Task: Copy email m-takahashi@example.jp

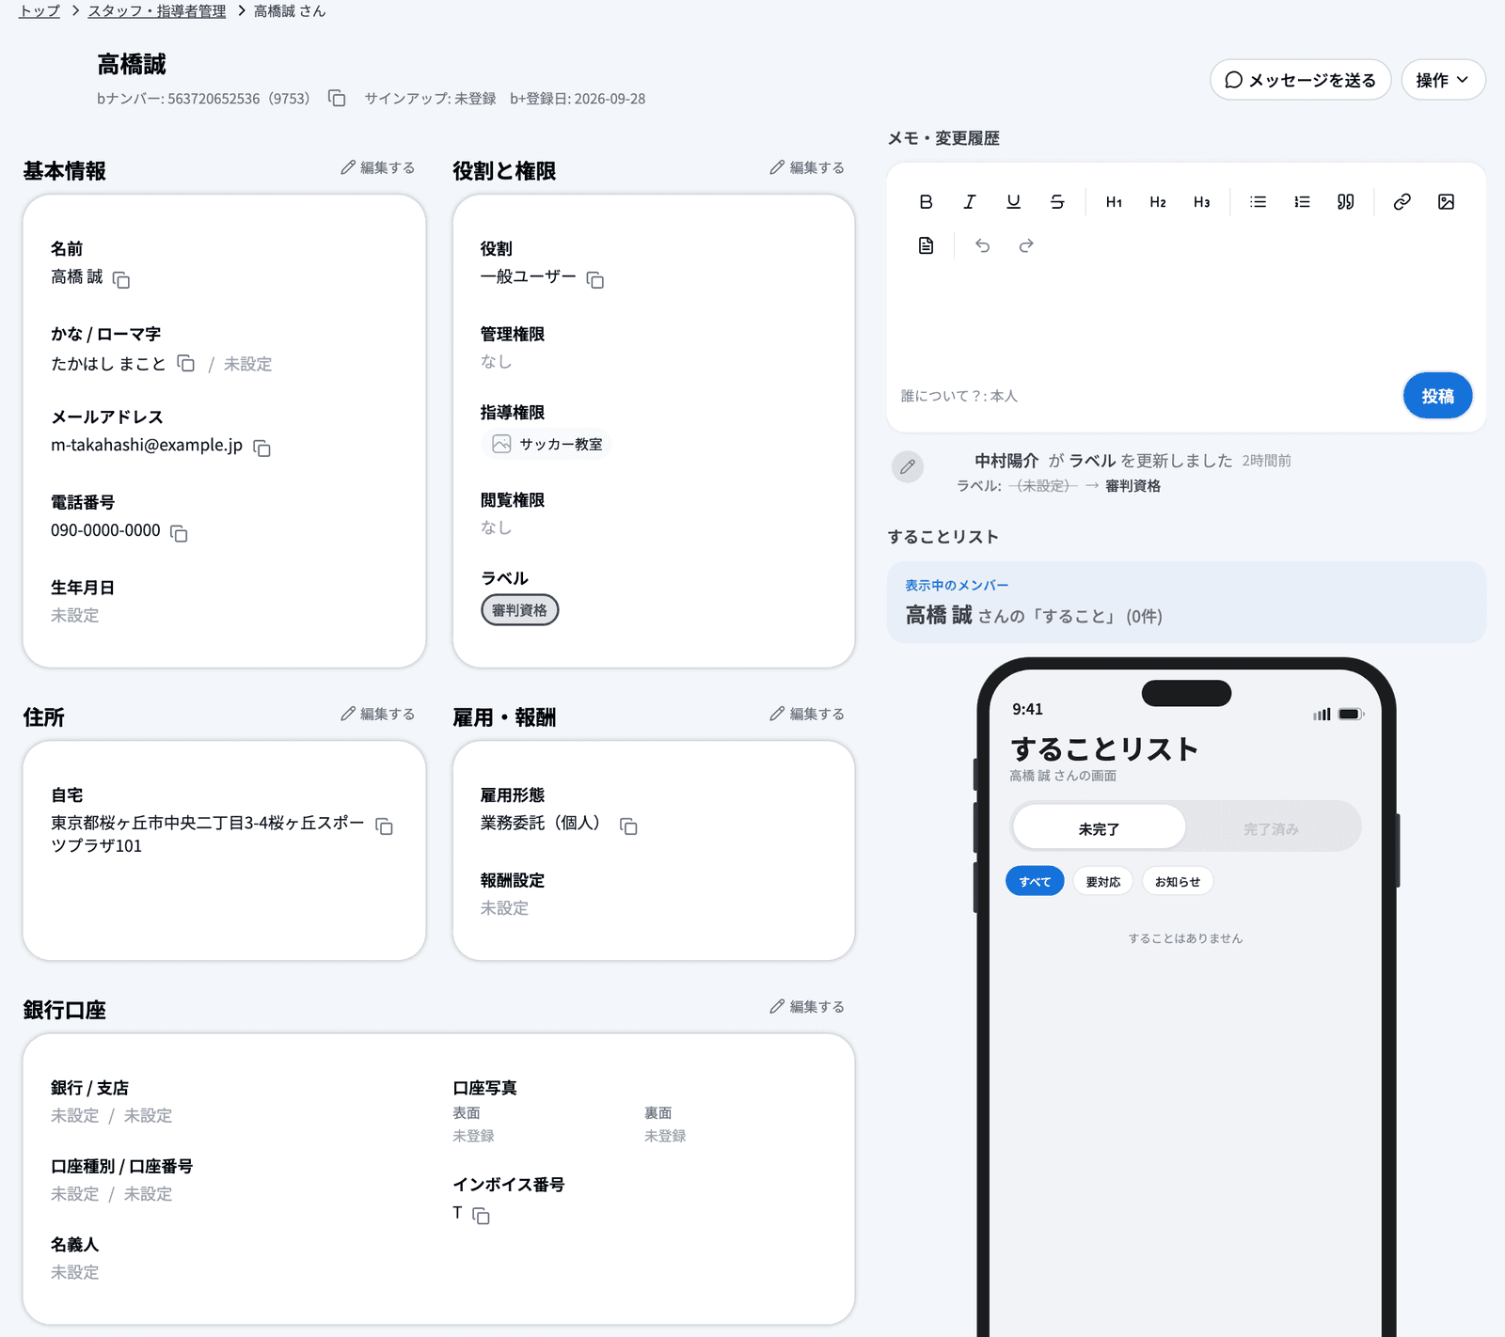Action: pyautogui.click(x=262, y=448)
